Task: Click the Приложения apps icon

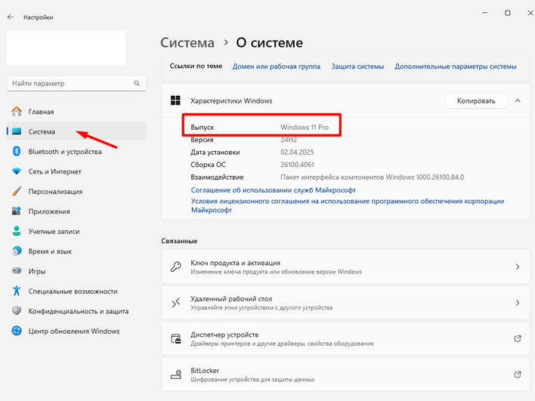Action: 17,211
